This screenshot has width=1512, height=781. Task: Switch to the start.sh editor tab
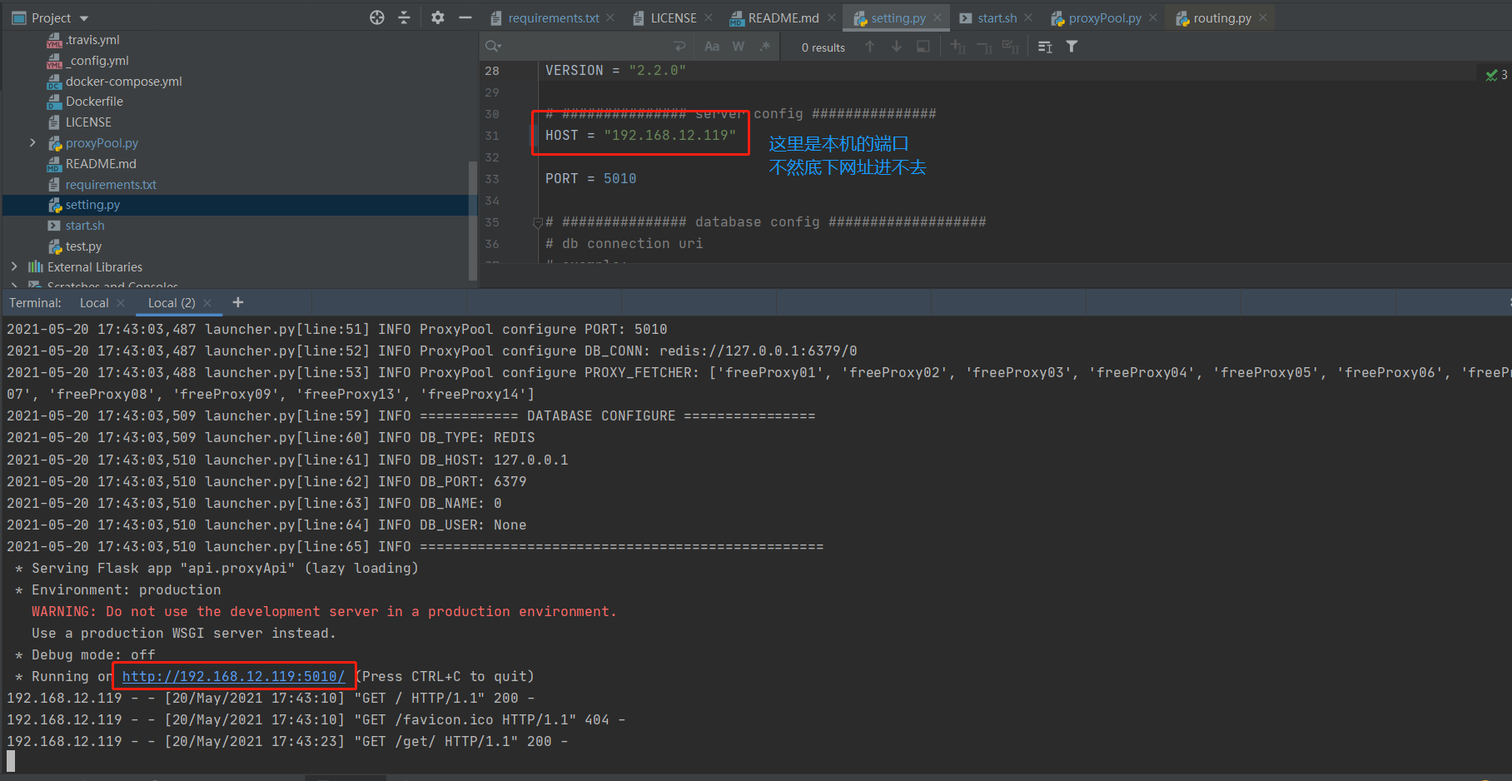996,17
